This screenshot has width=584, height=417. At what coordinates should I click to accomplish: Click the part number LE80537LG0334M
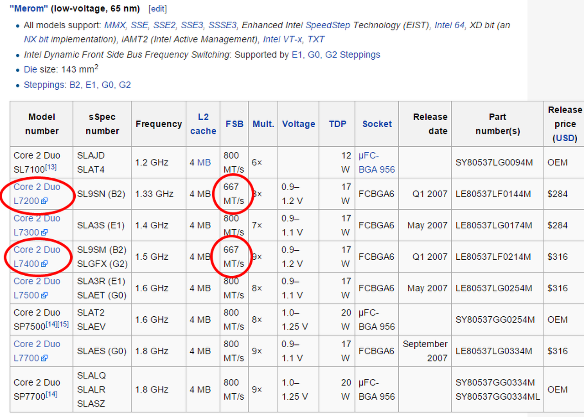click(x=494, y=351)
